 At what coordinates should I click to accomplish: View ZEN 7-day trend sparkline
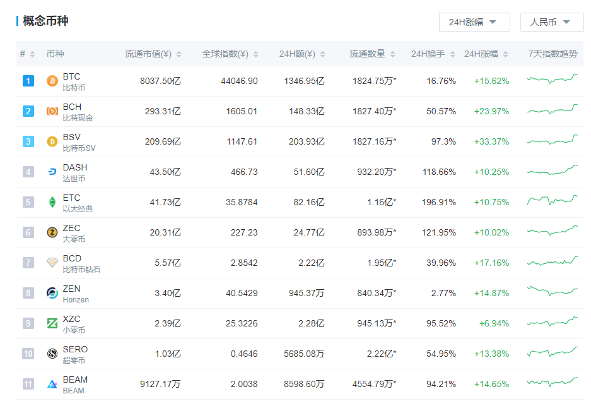[x=552, y=290]
